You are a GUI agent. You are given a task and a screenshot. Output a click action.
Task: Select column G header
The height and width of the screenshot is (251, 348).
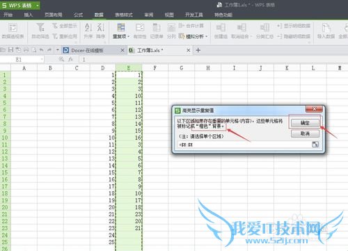click(182, 68)
